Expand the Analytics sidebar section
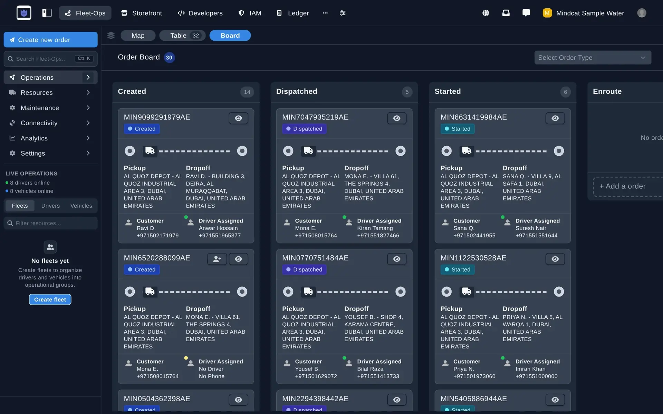663x414 pixels. coord(50,138)
